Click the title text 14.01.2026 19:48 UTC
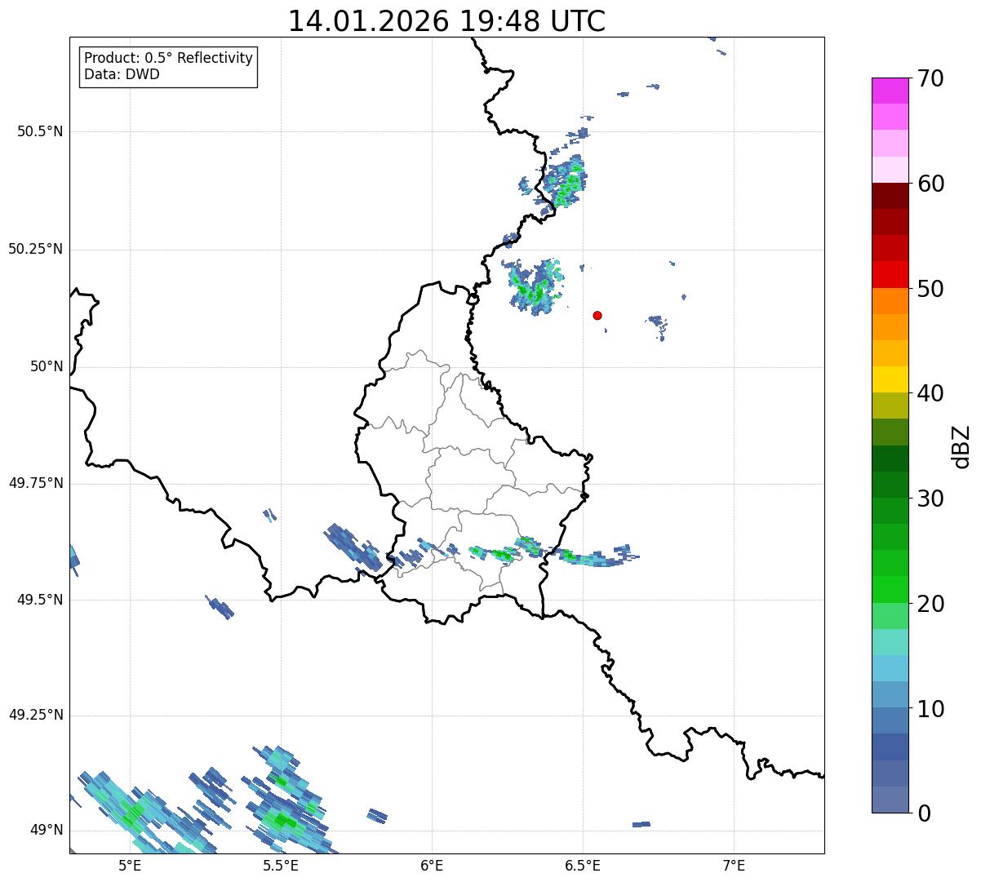Screen dimensions: 981x882 tap(446, 21)
